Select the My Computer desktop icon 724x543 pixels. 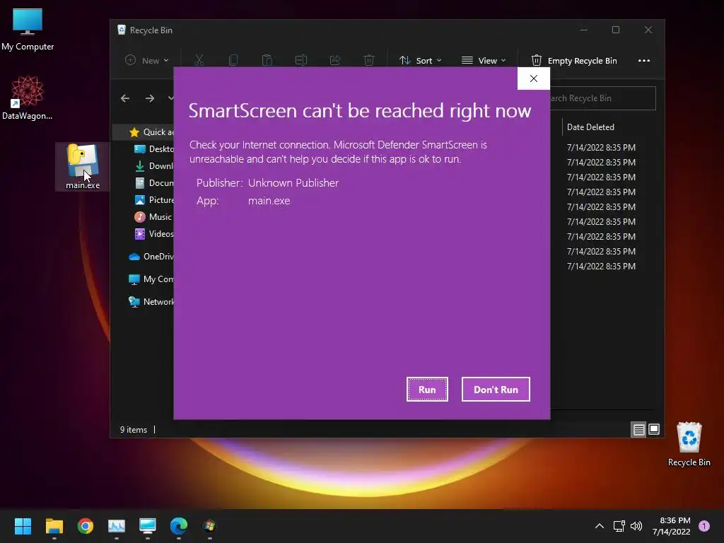pos(28,28)
